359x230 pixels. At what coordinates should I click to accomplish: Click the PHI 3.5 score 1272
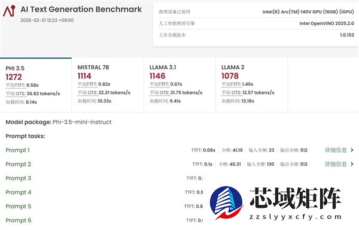tap(14, 77)
